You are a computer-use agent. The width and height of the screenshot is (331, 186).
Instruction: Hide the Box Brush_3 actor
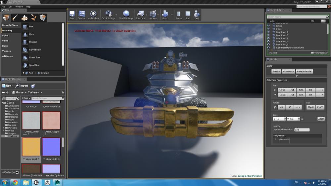[268, 35]
